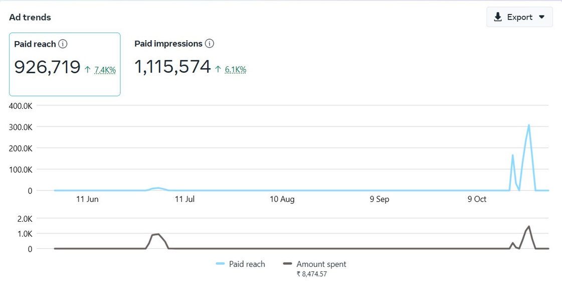The width and height of the screenshot is (562, 289).
Task: Click the 926,719 paid reach value
Action: [47, 67]
